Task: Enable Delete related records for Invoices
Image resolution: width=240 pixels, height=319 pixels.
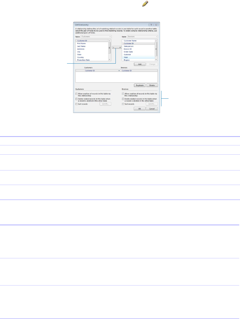Action: coord(123,99)
